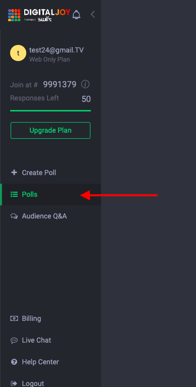Click the Logout exit icon
Image resolution: width=196 pixels, height=387 pixels.
click(x=14, y=383)
